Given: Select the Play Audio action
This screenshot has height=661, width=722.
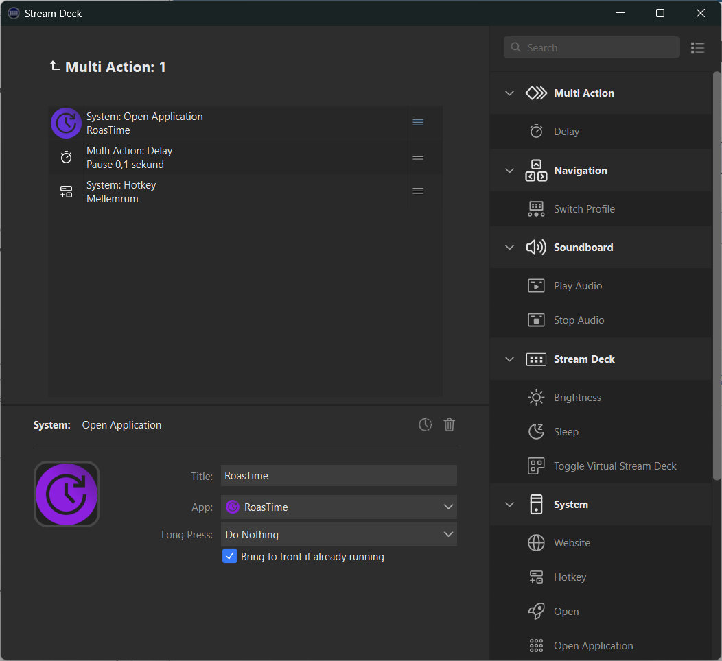Looking at the screenshot, I should [578, 286].
